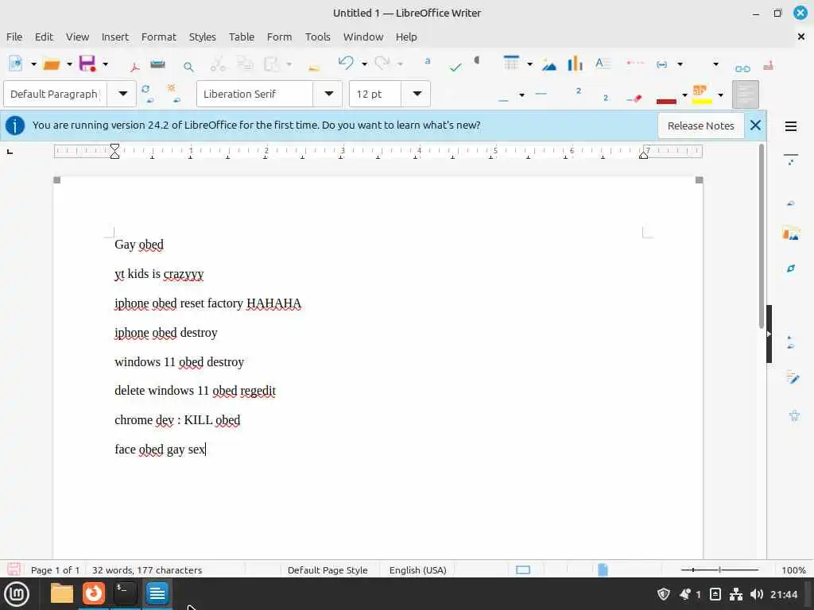The width and height of the screenshot is (814, 610).
Task: Click the Open folder icon
Action: 52,64
